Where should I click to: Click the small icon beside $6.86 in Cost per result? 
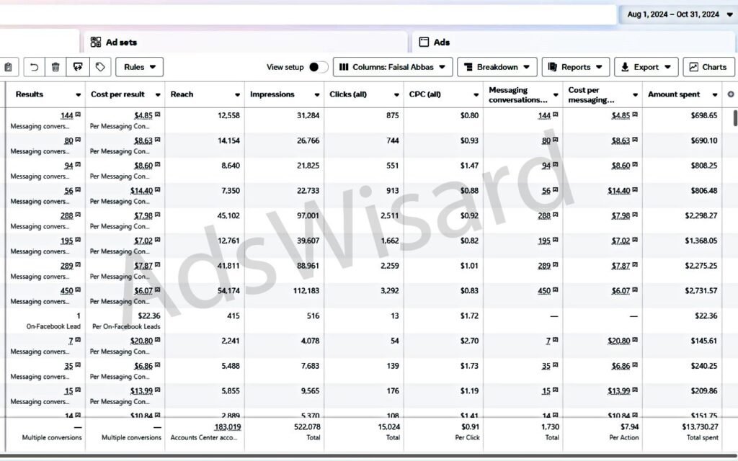coord(157,364)
